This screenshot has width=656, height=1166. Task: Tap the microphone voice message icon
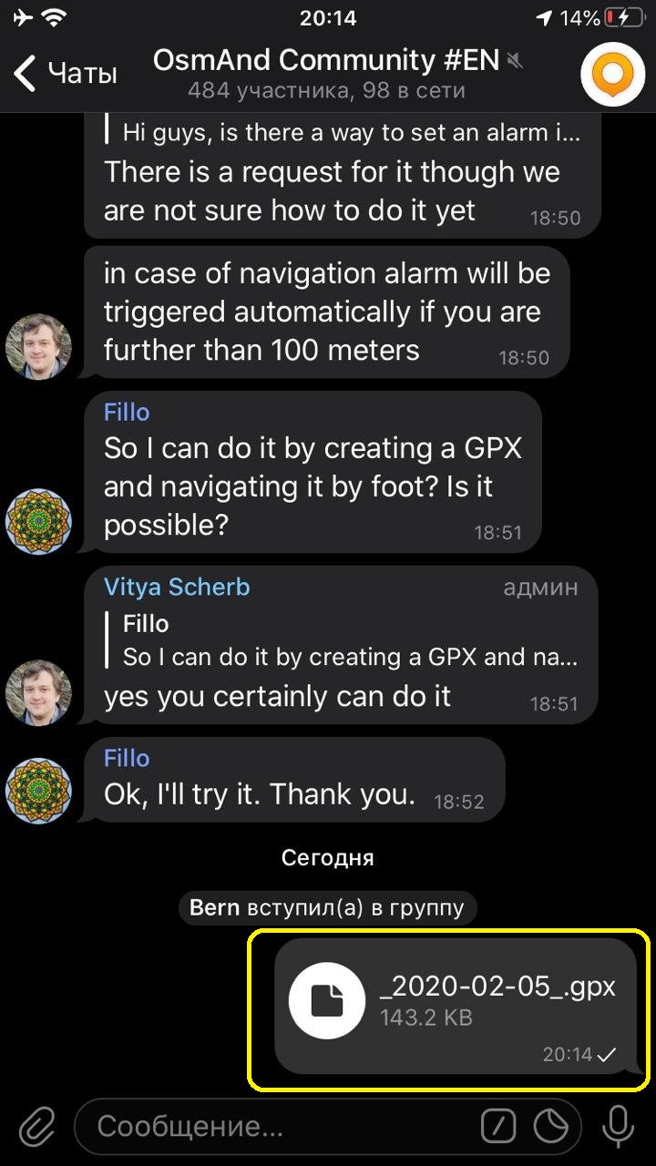[x=618, y=1128]
